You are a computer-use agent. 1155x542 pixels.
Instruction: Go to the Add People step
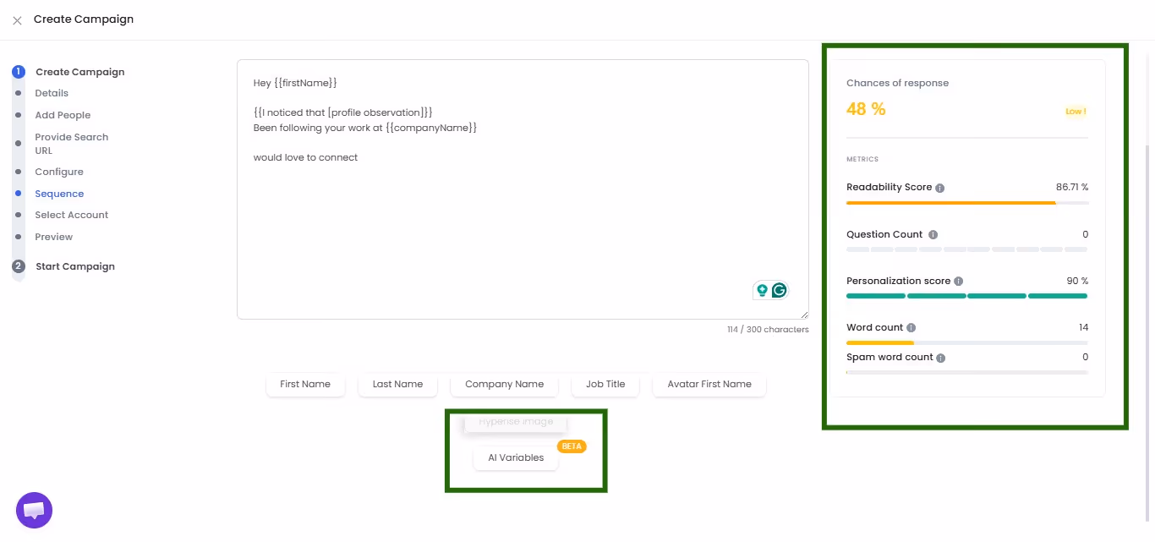(63, 115)
